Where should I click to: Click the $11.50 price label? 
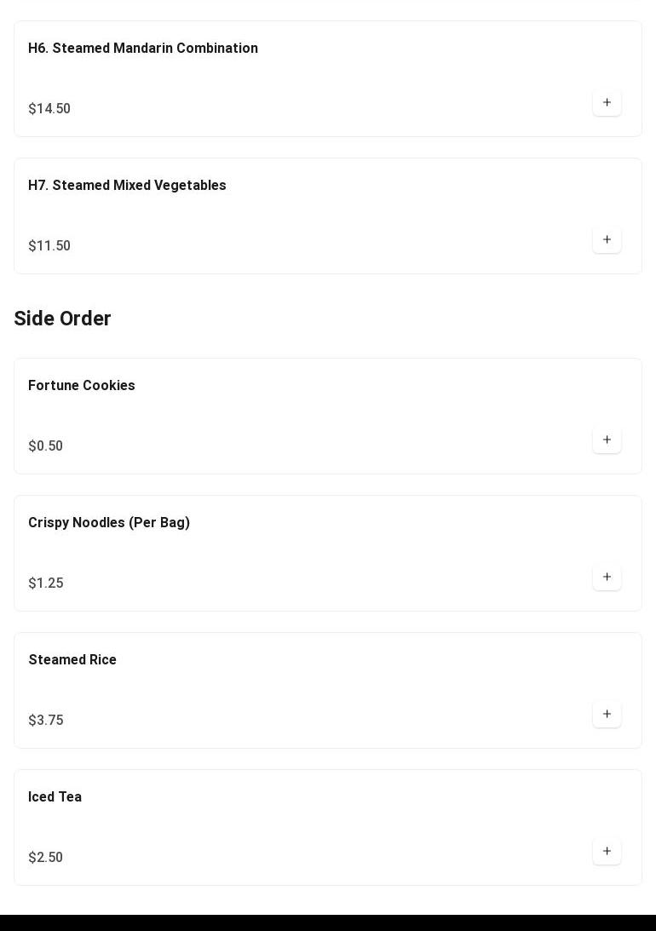pyautogui.click(x=49, y=246)
